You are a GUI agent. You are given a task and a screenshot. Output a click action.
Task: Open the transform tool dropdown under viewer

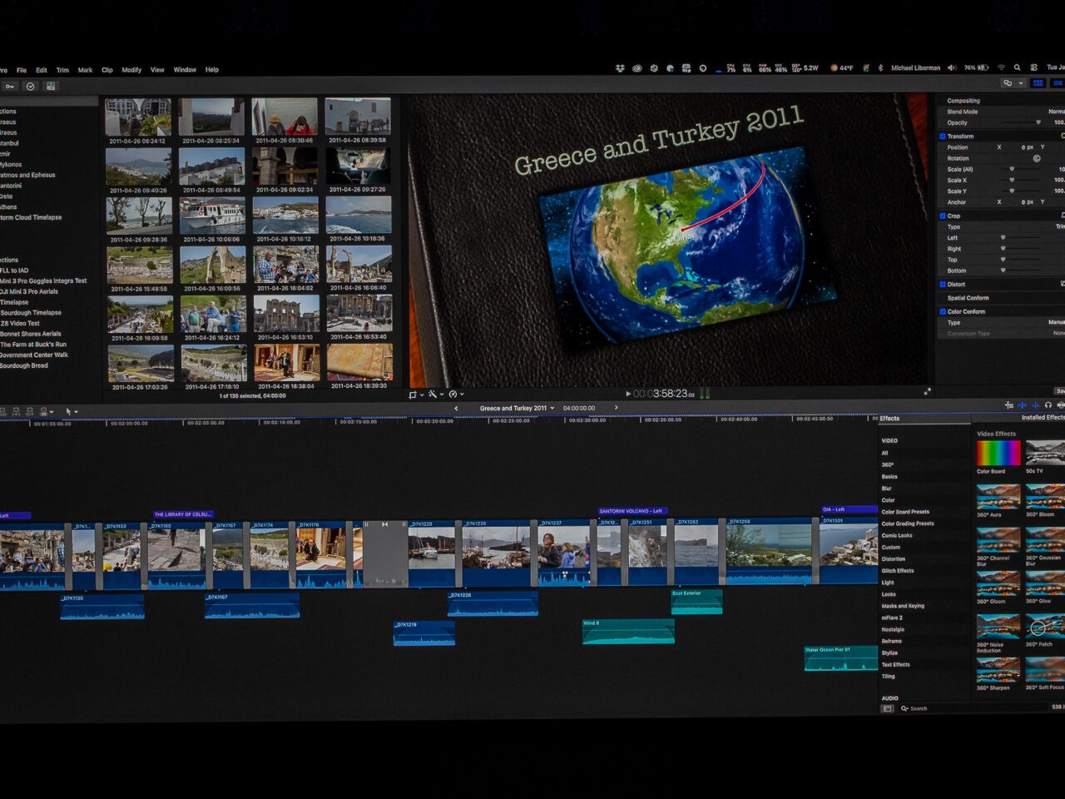[414, 395]
